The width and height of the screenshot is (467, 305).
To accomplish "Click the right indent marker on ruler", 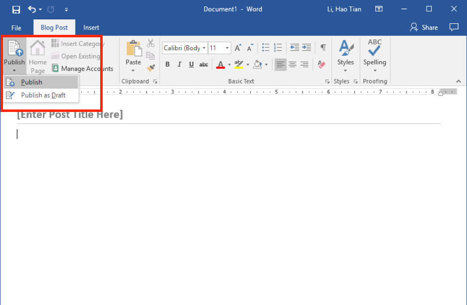I will tap(441, 94).
